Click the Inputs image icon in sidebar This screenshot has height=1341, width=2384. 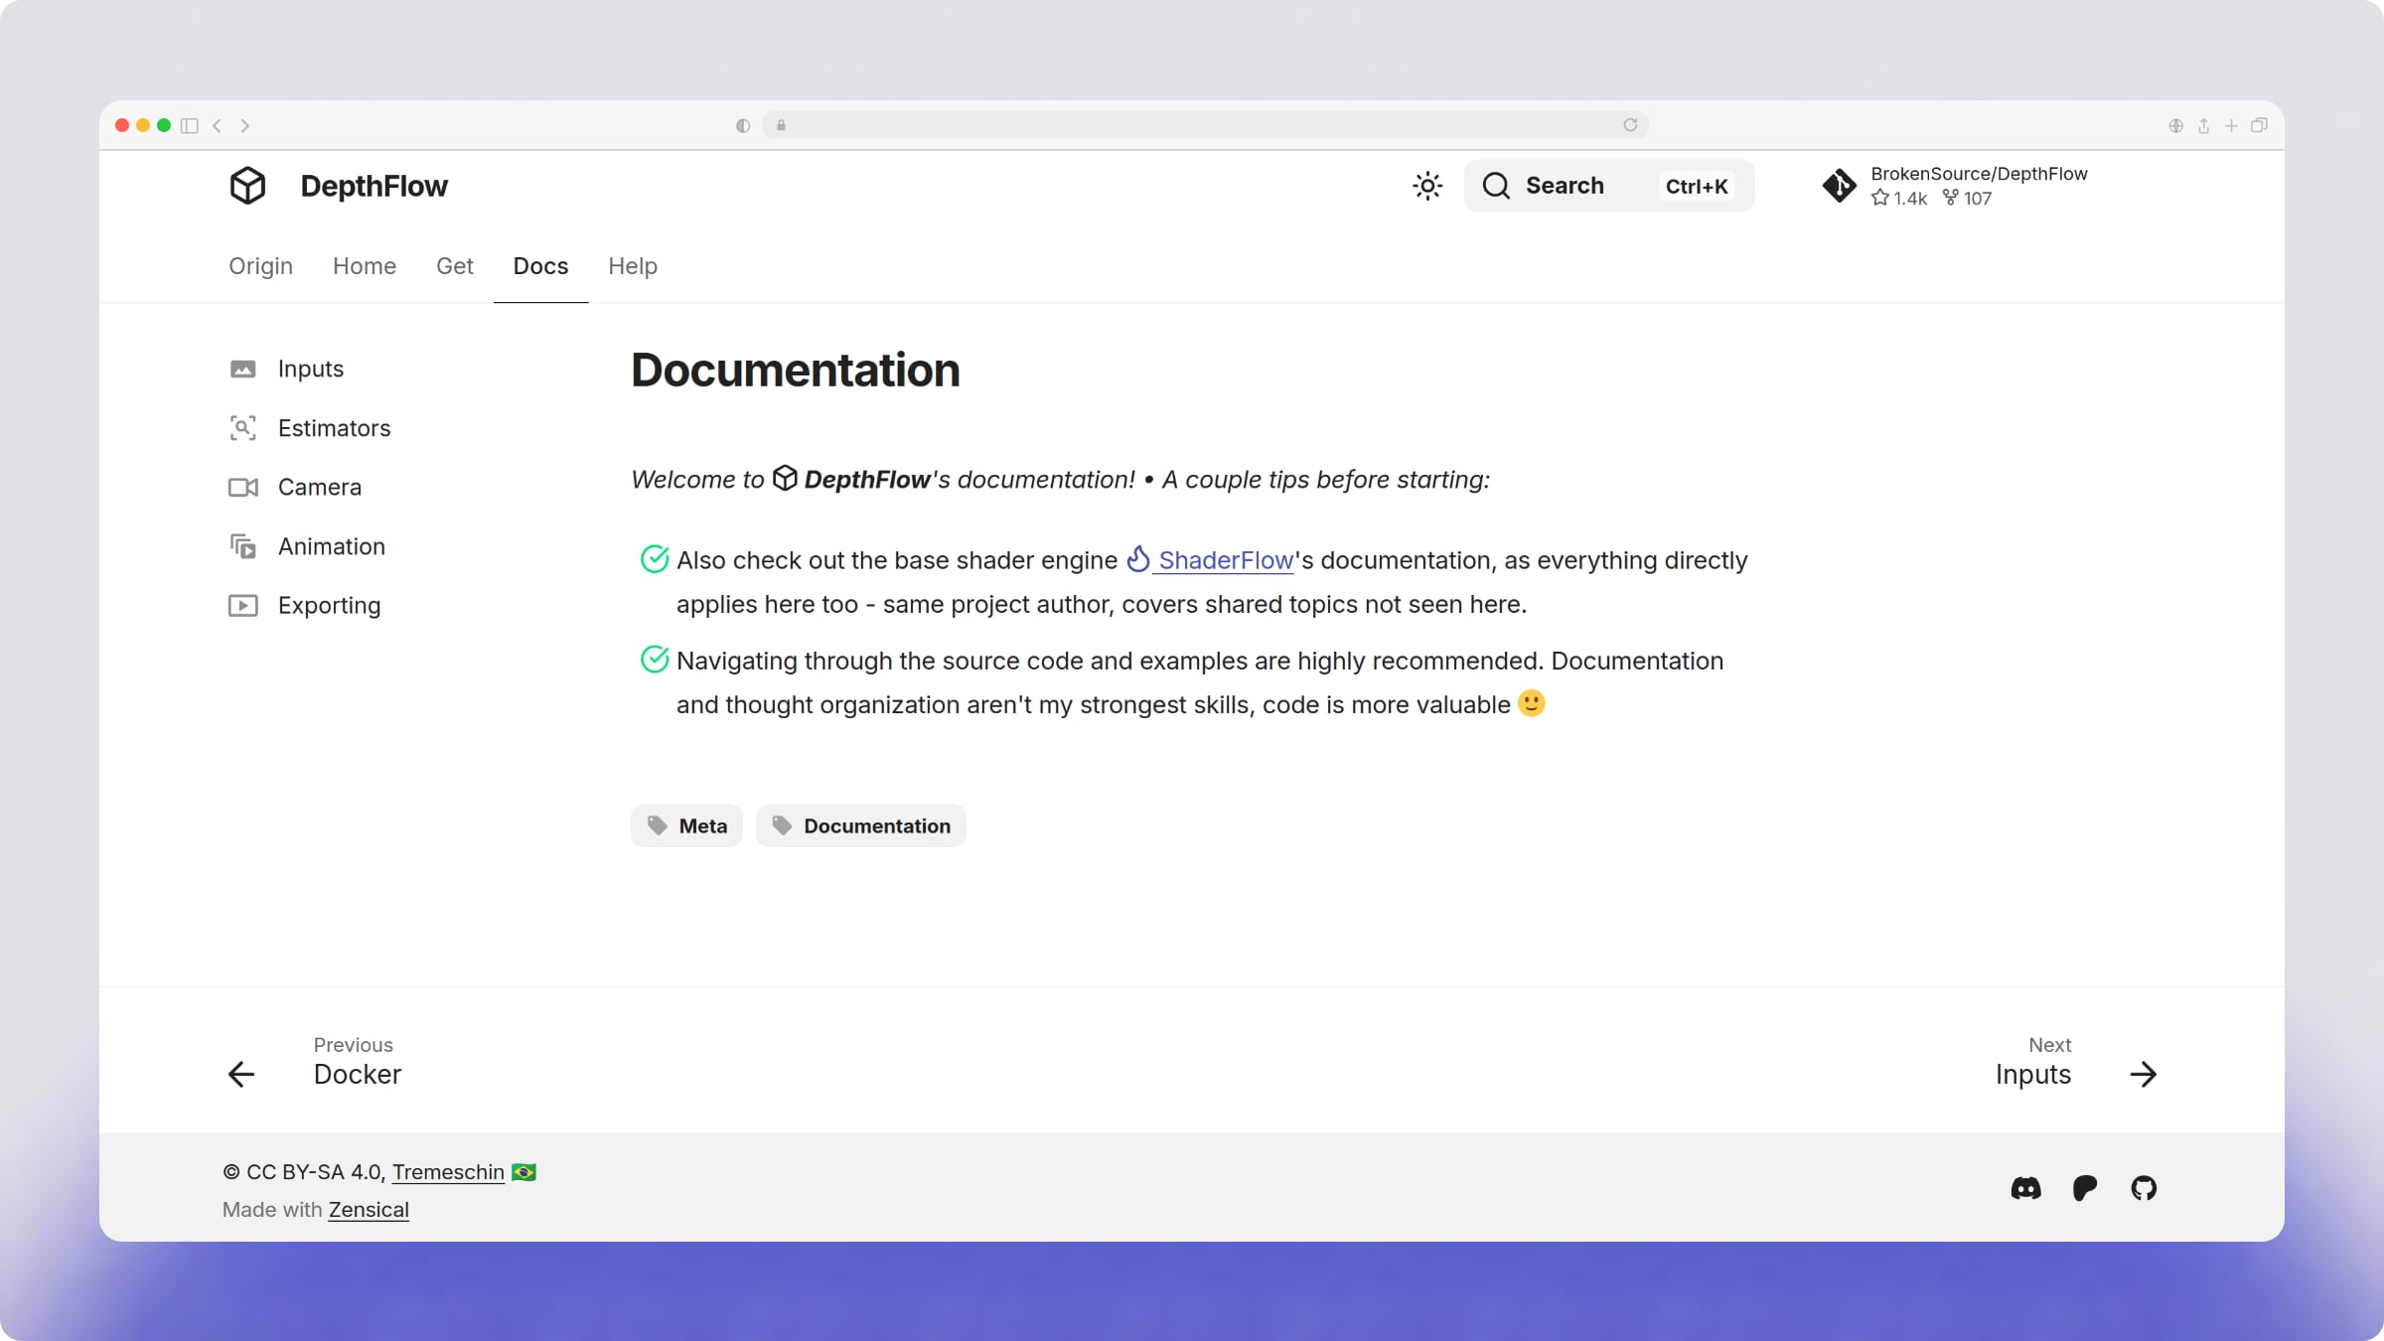pos(243,370)
